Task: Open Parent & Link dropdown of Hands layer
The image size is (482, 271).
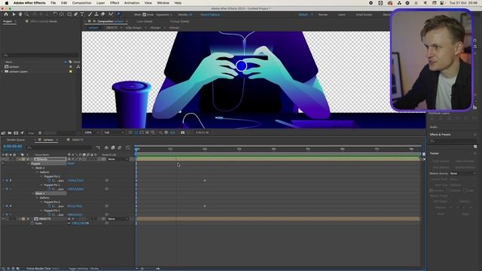Action: tap(118, 159)
